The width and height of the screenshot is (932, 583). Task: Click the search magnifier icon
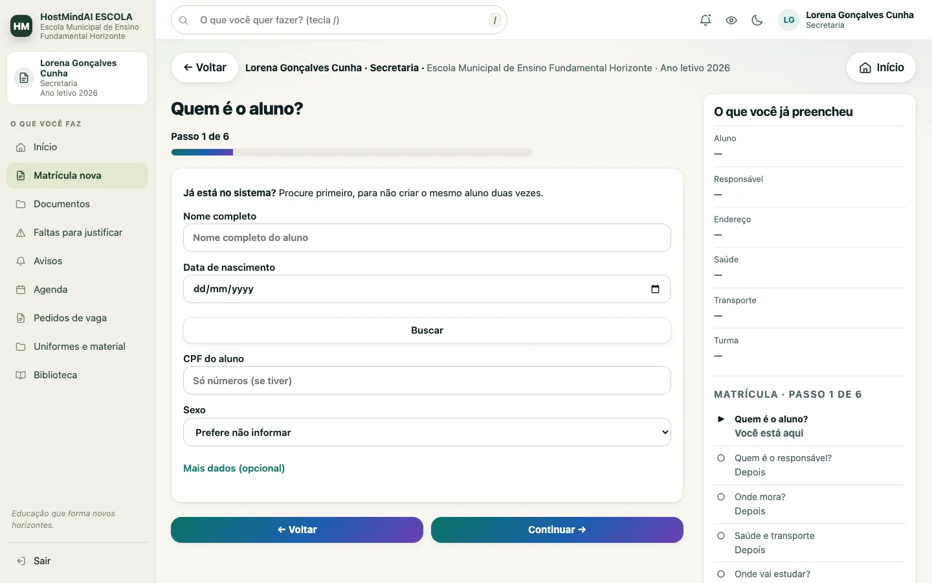point(184,20)
